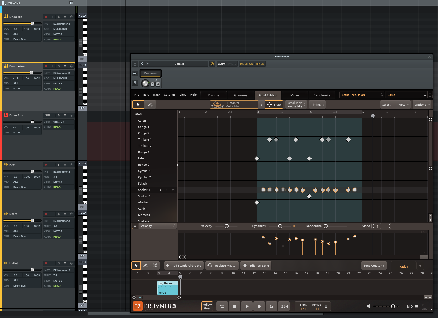Screen dimensions: 438x318
Task: Toggle Snap in the Grid Editor
Action: click(274, 105)
